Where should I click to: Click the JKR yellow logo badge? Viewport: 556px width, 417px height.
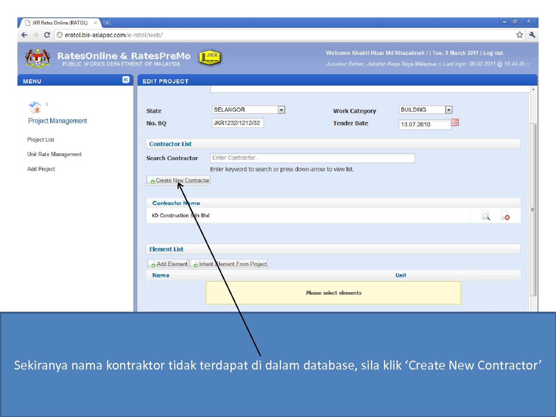pos(210,58)
